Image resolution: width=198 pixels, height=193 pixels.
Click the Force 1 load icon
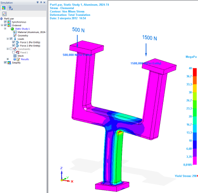pos(17,42)
